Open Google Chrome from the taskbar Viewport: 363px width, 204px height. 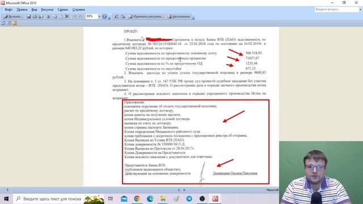137,199
